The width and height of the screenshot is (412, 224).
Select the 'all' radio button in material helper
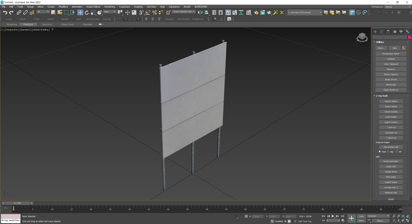click(397, 151)
